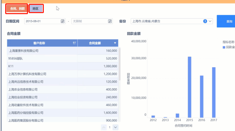The image size is (235, 131).
Task: Switch to the 地区 tab
Action: [x=36, y=9]
